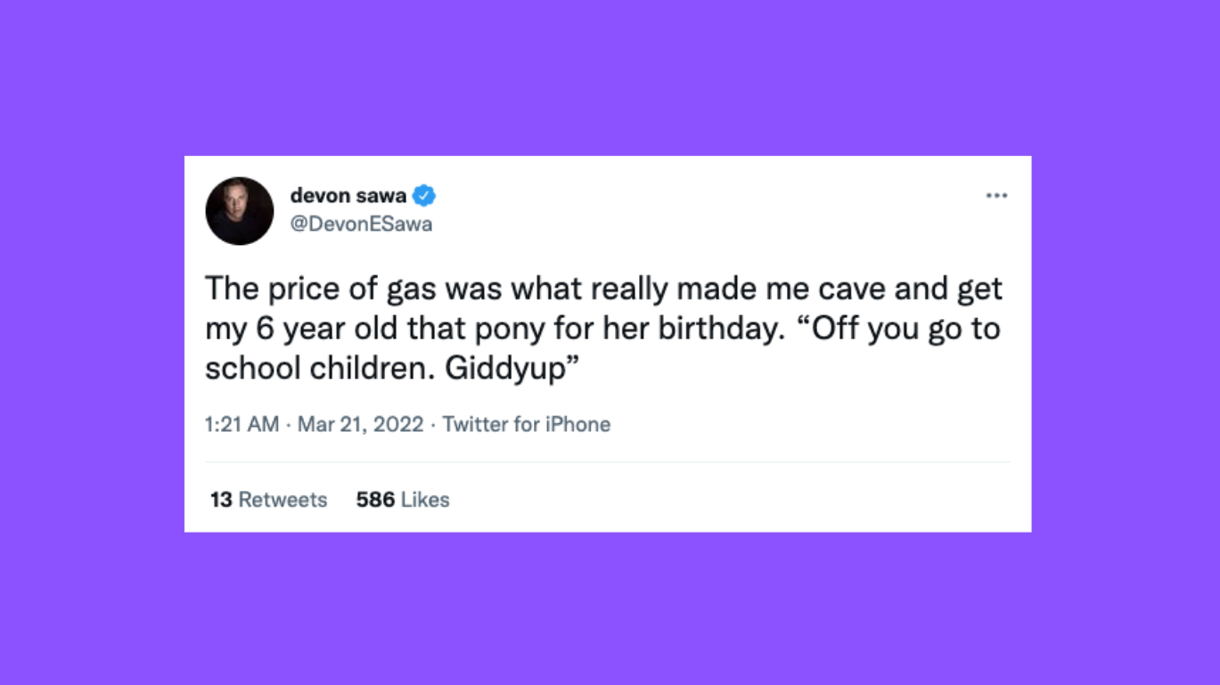1220x685 pixels.
Task: Select the Retweets counter icon area
Action: (x=268, y=499)
